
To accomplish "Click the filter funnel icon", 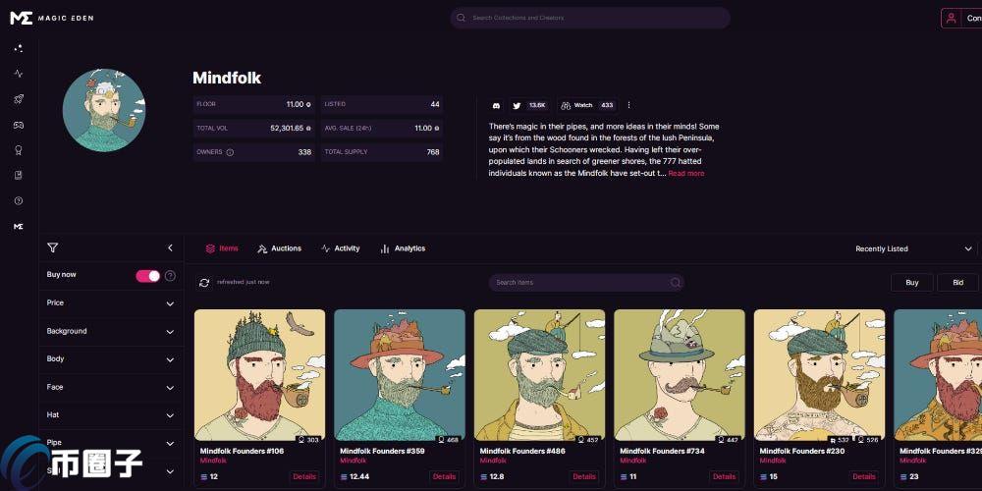I will pos(53,248).
